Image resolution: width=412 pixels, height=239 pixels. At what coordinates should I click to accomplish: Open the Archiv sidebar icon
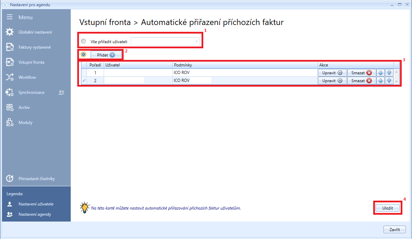[10, 108]
